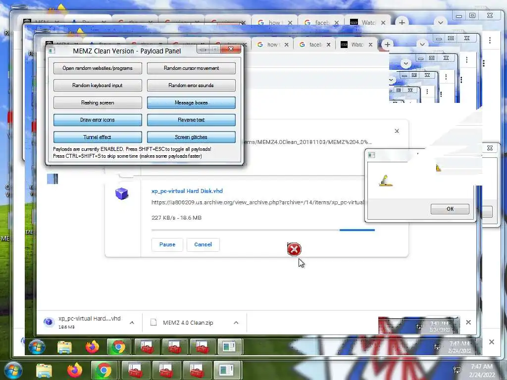Viewport: 507px width, 380px height.
Task: Open the 7:47 AM clock on bottom taskbar
Action: 482,370
